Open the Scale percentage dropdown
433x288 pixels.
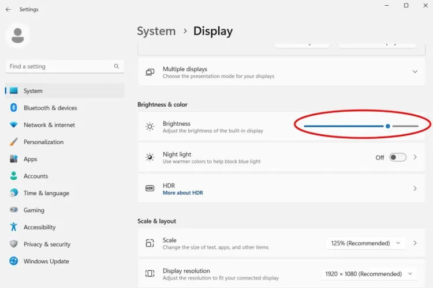(365, 243)
